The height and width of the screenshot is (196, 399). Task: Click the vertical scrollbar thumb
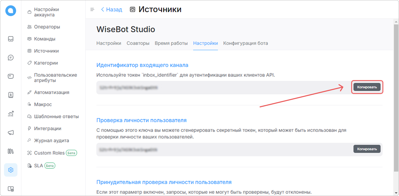pos(396,98)
